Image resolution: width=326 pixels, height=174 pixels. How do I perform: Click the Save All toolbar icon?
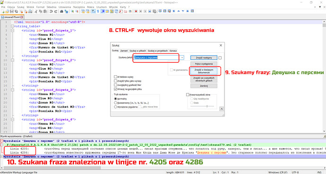pos(16,11)
